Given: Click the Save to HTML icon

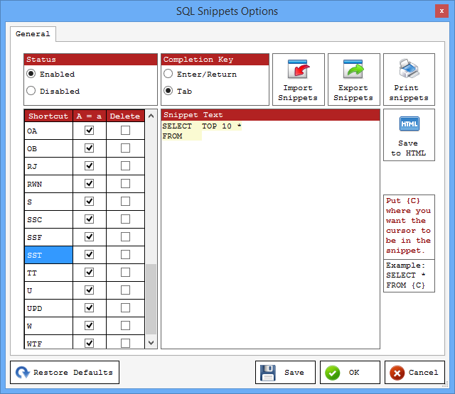Looking at the screenshot, I should tap(409, 124).
